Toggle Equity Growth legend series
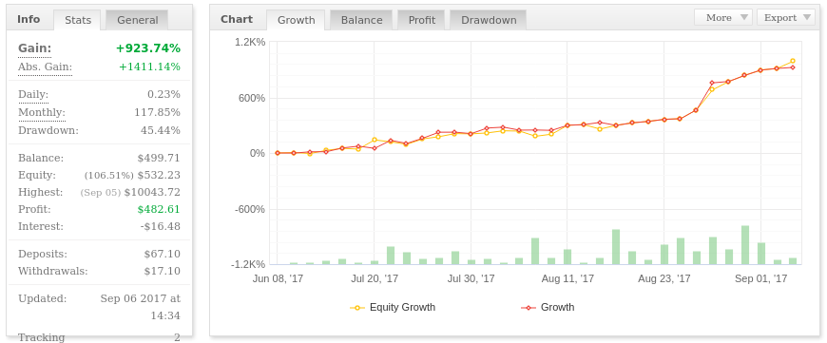Screen dimensions: 827x343 point(393,307)
